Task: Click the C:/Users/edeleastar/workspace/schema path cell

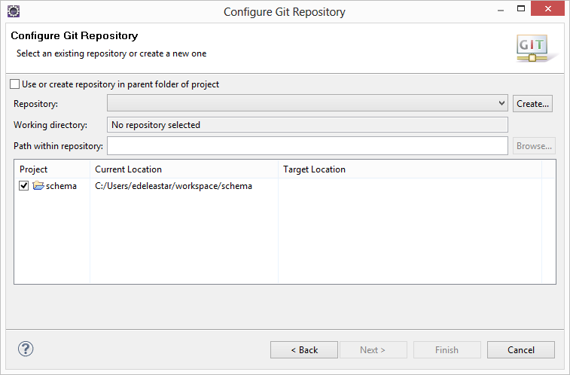Action: [173, 186]
